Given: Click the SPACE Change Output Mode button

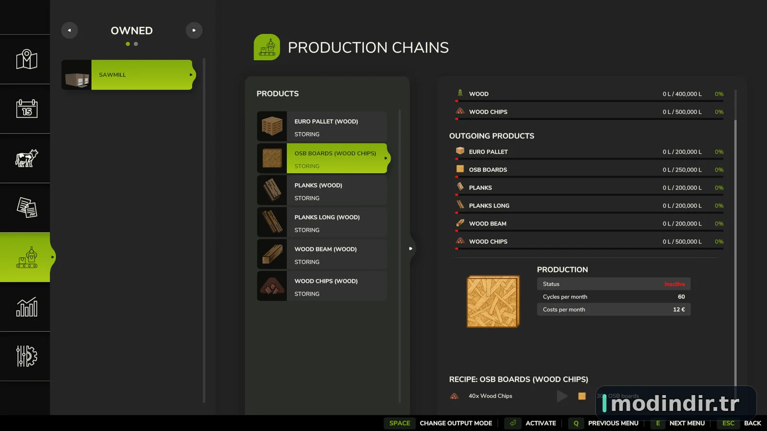Looking at the screenshot, I should pos(439,423).
